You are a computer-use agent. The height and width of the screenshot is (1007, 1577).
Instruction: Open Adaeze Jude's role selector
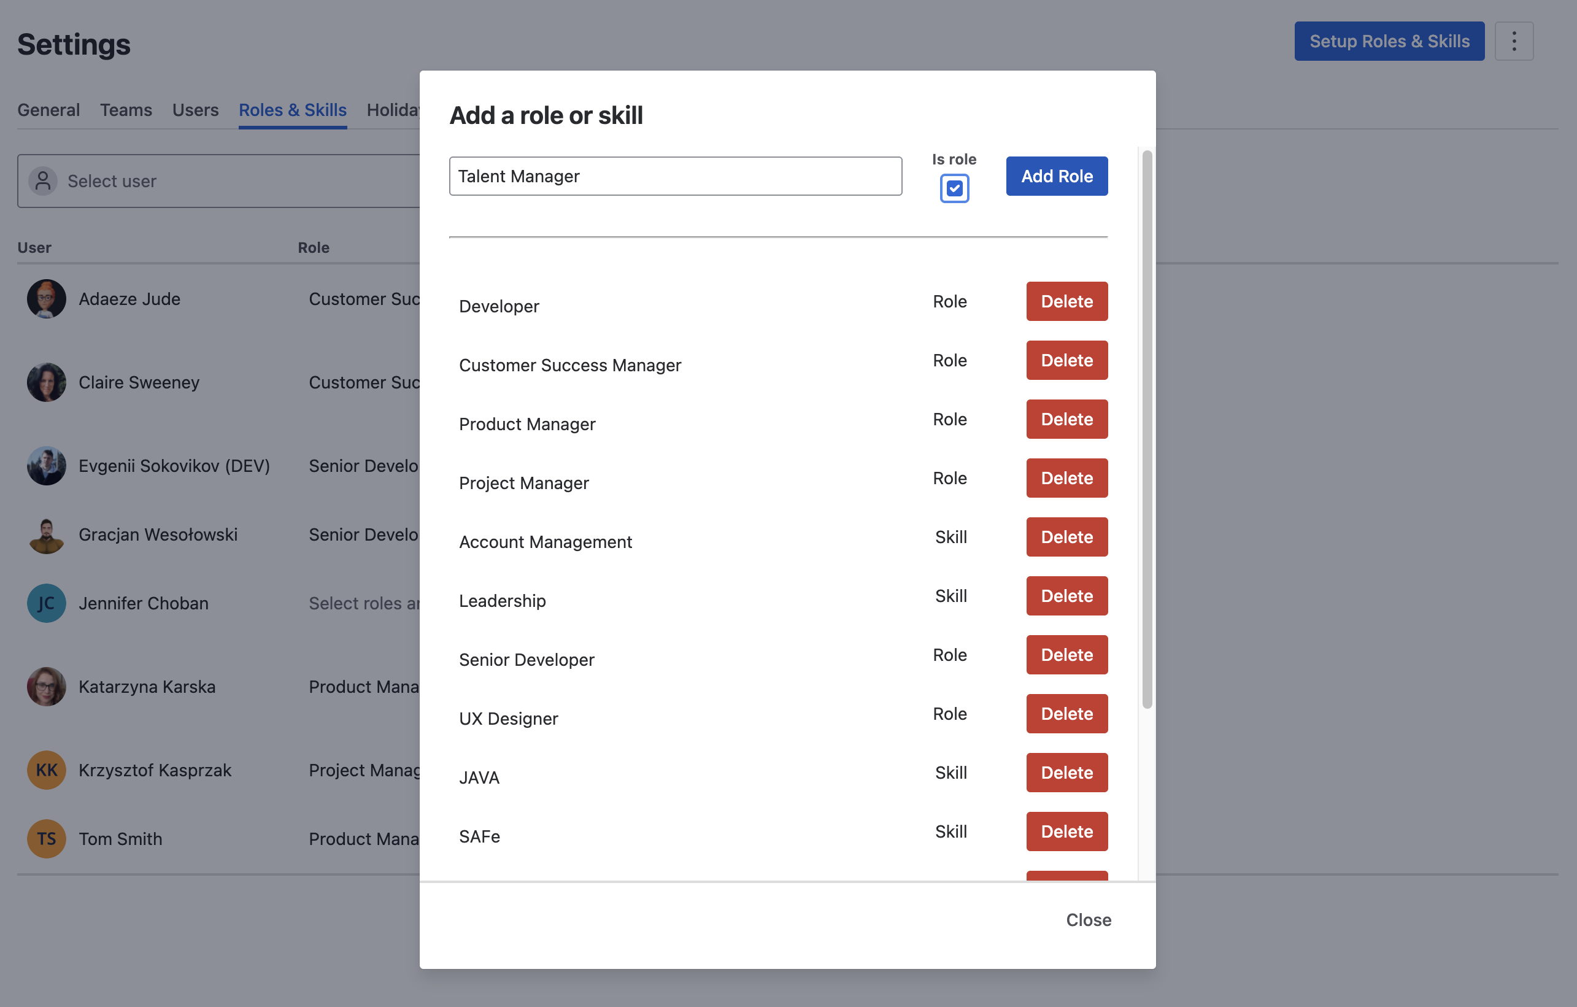coord(363,299)
